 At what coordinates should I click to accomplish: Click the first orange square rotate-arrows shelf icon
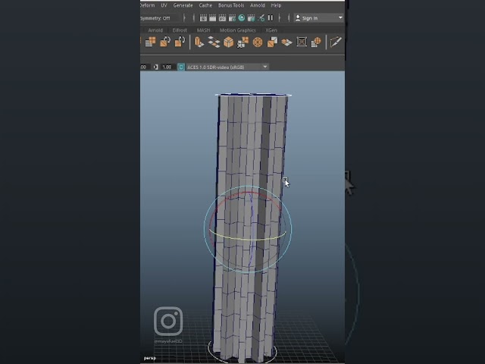pos(165,42)
